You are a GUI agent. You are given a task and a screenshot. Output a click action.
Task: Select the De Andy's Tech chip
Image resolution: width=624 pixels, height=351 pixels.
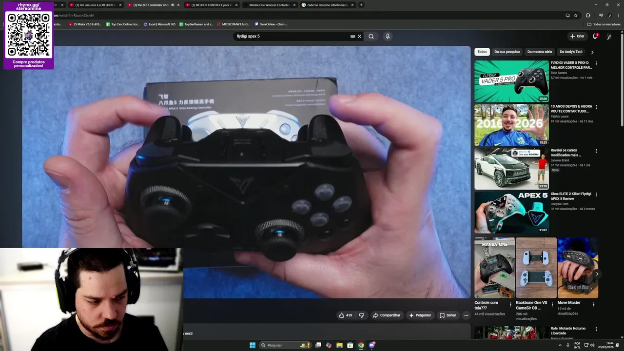pyautogui.click(x=571, y=52)
